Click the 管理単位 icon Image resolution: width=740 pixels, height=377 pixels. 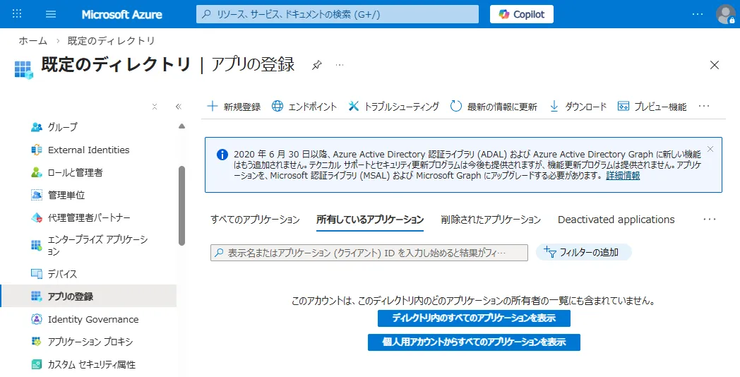pyautogui.click(x=37, y=196)
